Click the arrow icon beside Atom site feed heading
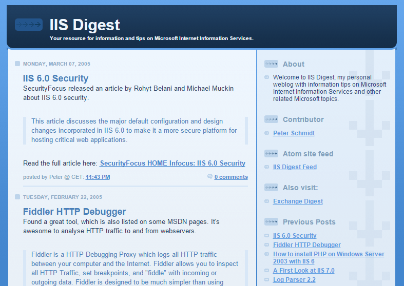The width and height of the screenshot is (404, 286). [x=271, y=154]
